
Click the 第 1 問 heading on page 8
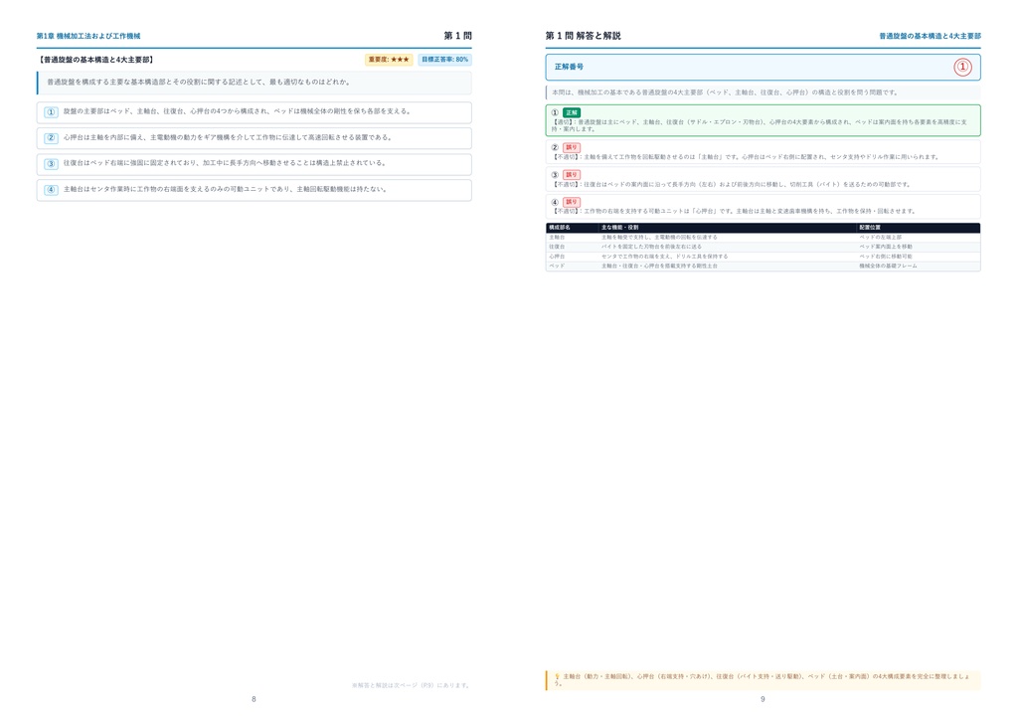pyautogui.click(x=457, y=36)
